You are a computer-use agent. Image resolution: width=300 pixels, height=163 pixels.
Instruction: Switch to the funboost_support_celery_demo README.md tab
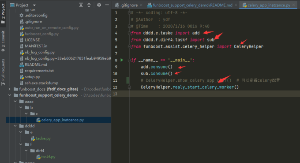coord(192,5)
